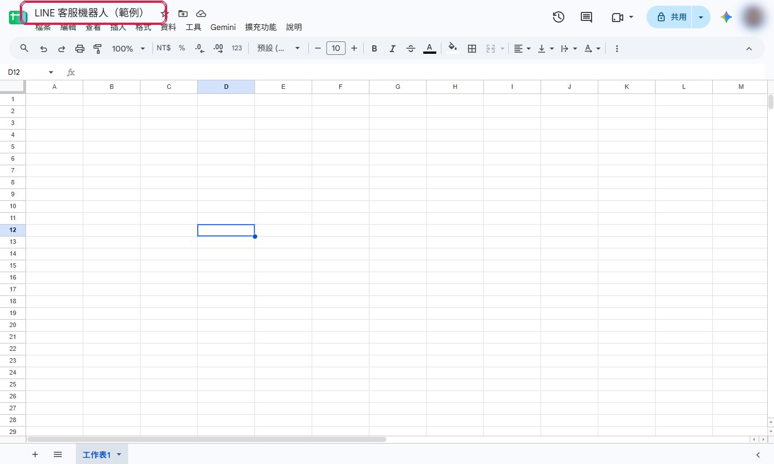Toggle italic formatting
774x464 pixels.
[x=392, y=49]
